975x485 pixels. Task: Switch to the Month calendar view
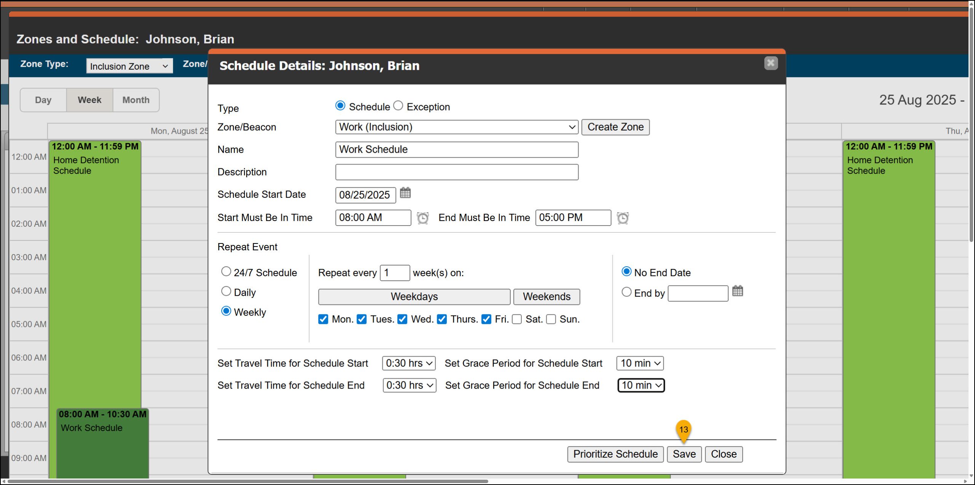point(136,100)
